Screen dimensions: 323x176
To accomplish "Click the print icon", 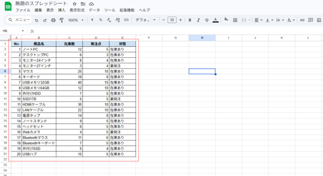I will click(53, 20).
